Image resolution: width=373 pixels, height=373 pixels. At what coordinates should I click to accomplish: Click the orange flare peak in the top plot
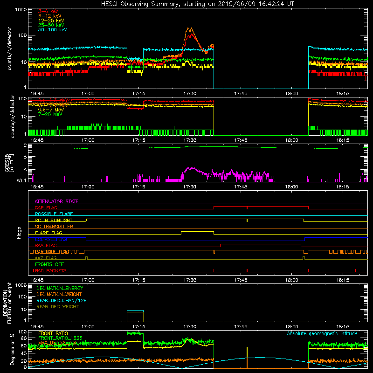(x=190, y=28)
